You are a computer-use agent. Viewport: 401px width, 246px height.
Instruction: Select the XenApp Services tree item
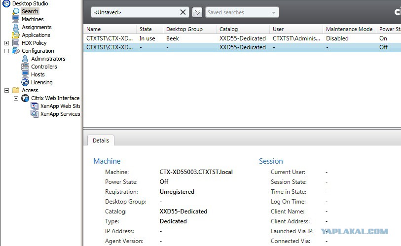60,114
